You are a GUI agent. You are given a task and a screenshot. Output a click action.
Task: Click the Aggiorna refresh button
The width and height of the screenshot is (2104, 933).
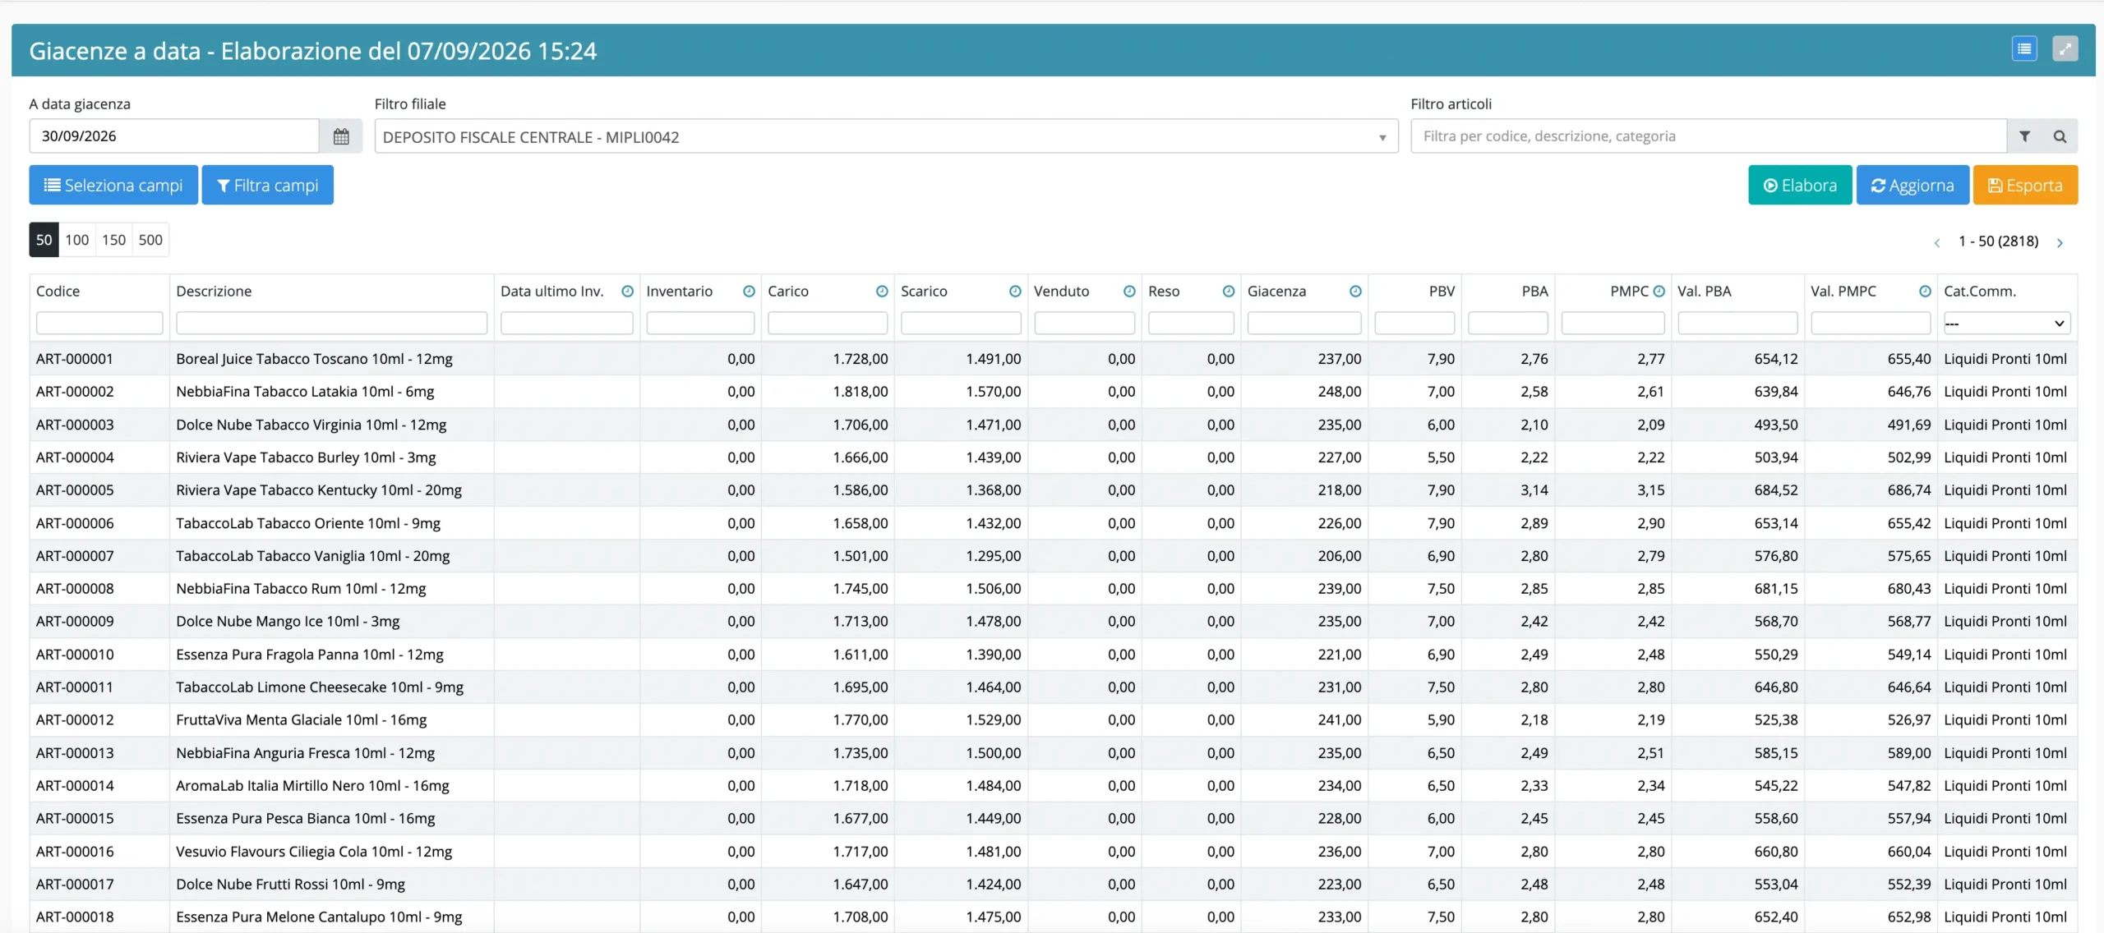pyautogui.click(x=1913, y=186)
